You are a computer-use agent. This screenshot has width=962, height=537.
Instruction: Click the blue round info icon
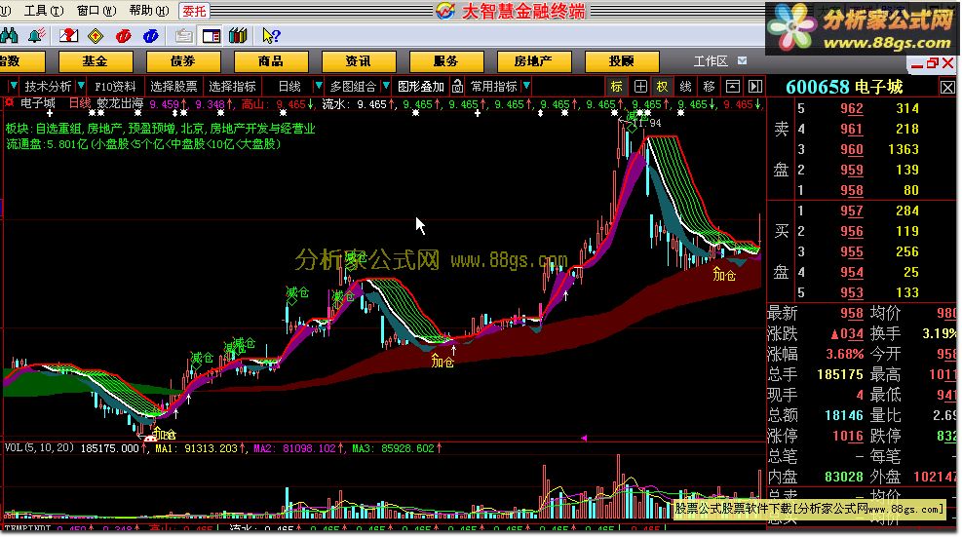point(151,36)
